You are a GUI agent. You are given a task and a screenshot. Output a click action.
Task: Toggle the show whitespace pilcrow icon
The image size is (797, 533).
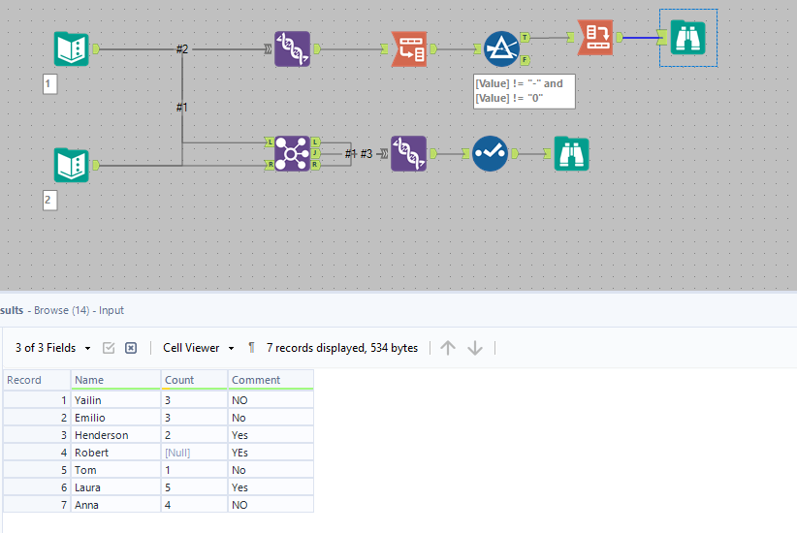click(x=251, y=348)
